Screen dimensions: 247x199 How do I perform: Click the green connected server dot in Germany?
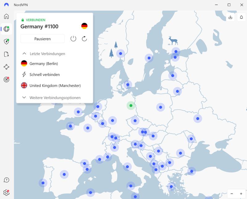click(131, 106)
